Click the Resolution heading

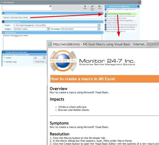tap(60, 134)
